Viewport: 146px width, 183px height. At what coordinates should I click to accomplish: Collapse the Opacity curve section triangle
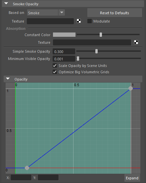8,79
